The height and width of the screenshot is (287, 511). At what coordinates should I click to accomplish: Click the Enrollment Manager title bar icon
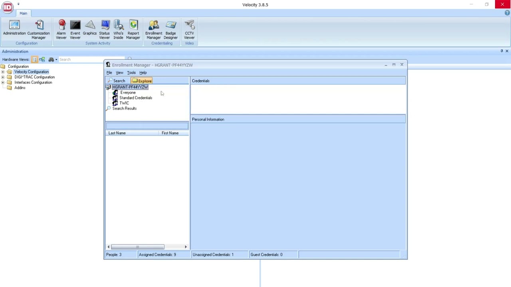point(108,65)
